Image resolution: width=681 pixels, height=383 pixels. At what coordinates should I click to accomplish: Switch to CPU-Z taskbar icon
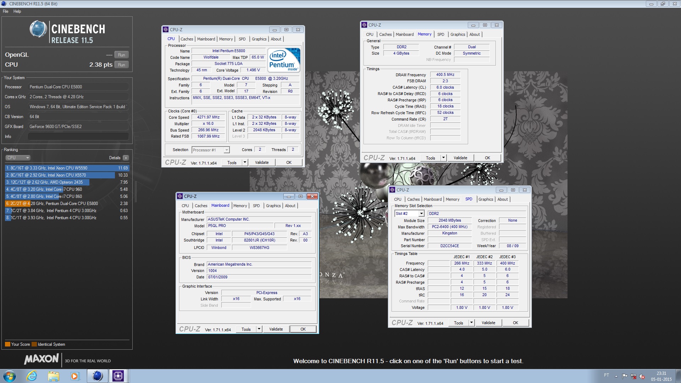[x=118, y=376]
